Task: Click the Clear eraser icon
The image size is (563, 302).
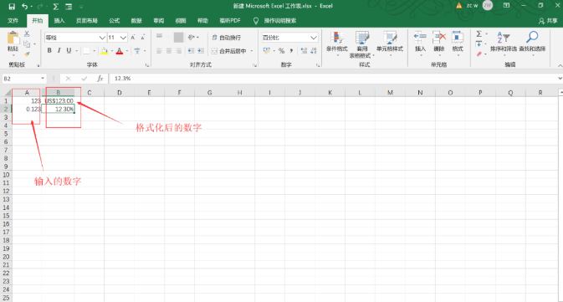Action: 479,54
